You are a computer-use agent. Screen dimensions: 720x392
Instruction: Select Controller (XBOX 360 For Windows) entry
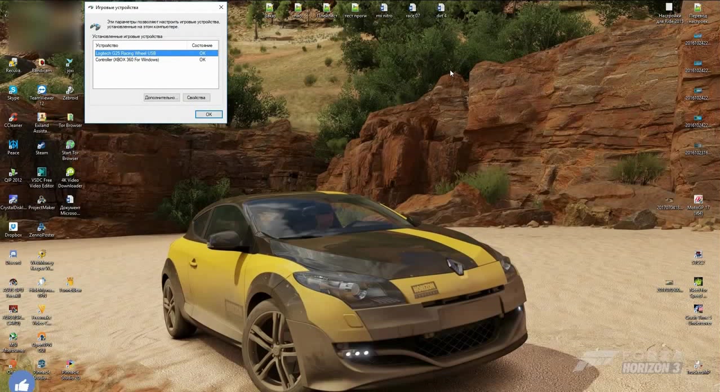[127, 60]
